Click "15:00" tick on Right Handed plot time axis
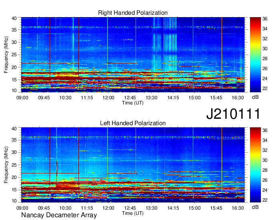The width and height of the screenshot is (272, 220). tap(194, 98)
